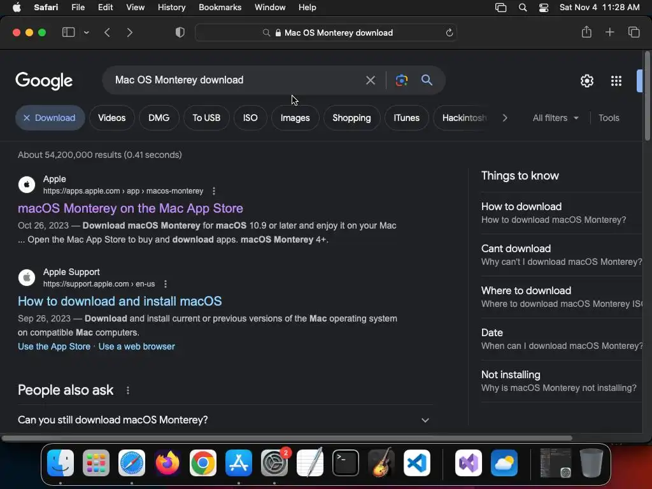Viewport: 652px width, 489px height.
Task: Click the horizontal page scrollbar
Action: (x=287, y=438)
